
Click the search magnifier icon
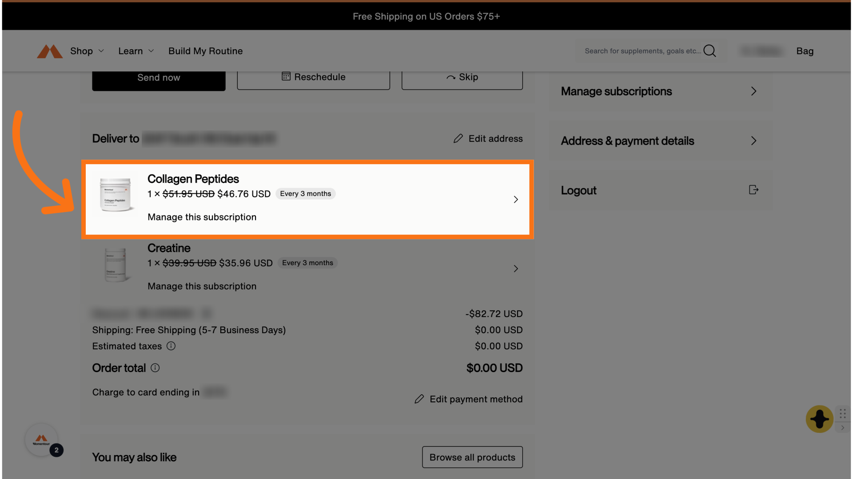(710, 51)
